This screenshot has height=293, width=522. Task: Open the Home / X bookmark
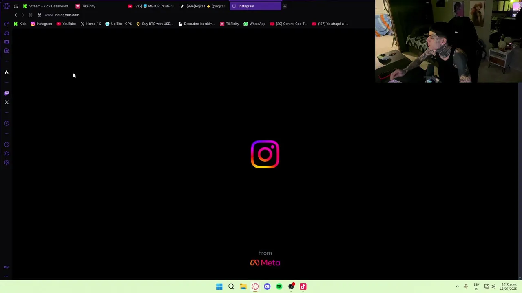point(91,24)
